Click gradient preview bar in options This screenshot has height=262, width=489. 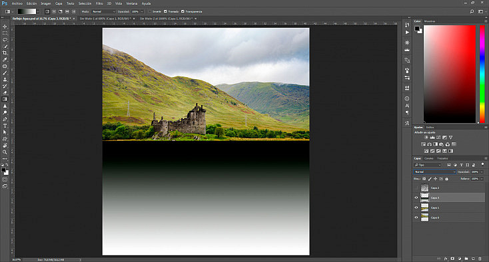pyautogui.click(x=27, y=11)
